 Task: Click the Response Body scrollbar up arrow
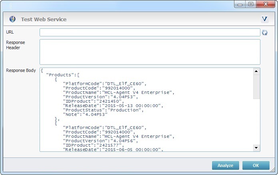click(256, 71)
